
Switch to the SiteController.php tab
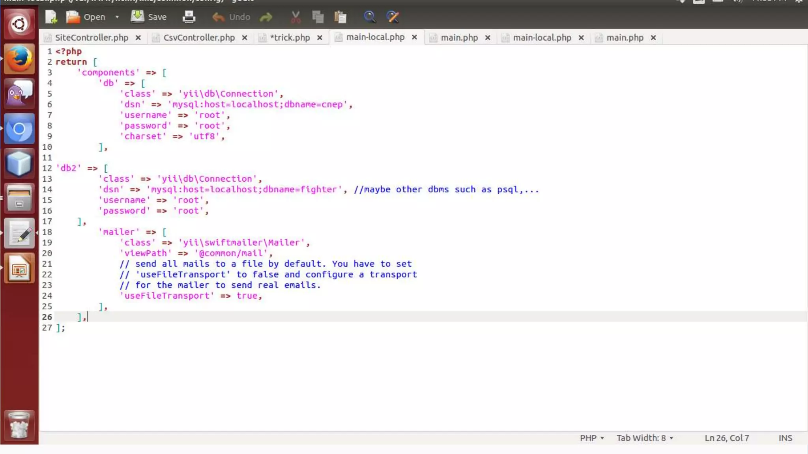92,37
